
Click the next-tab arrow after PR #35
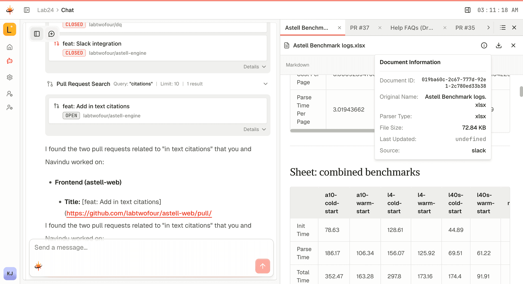click(x=488, y=28)
